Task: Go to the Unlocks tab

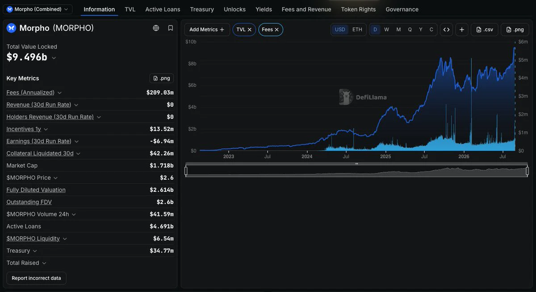Action: pyautogui.click(x=234, y=9)
